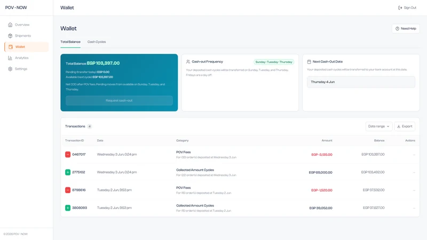
Task: Click green plus icon for transaction 3808093
Action: (68, 208)
